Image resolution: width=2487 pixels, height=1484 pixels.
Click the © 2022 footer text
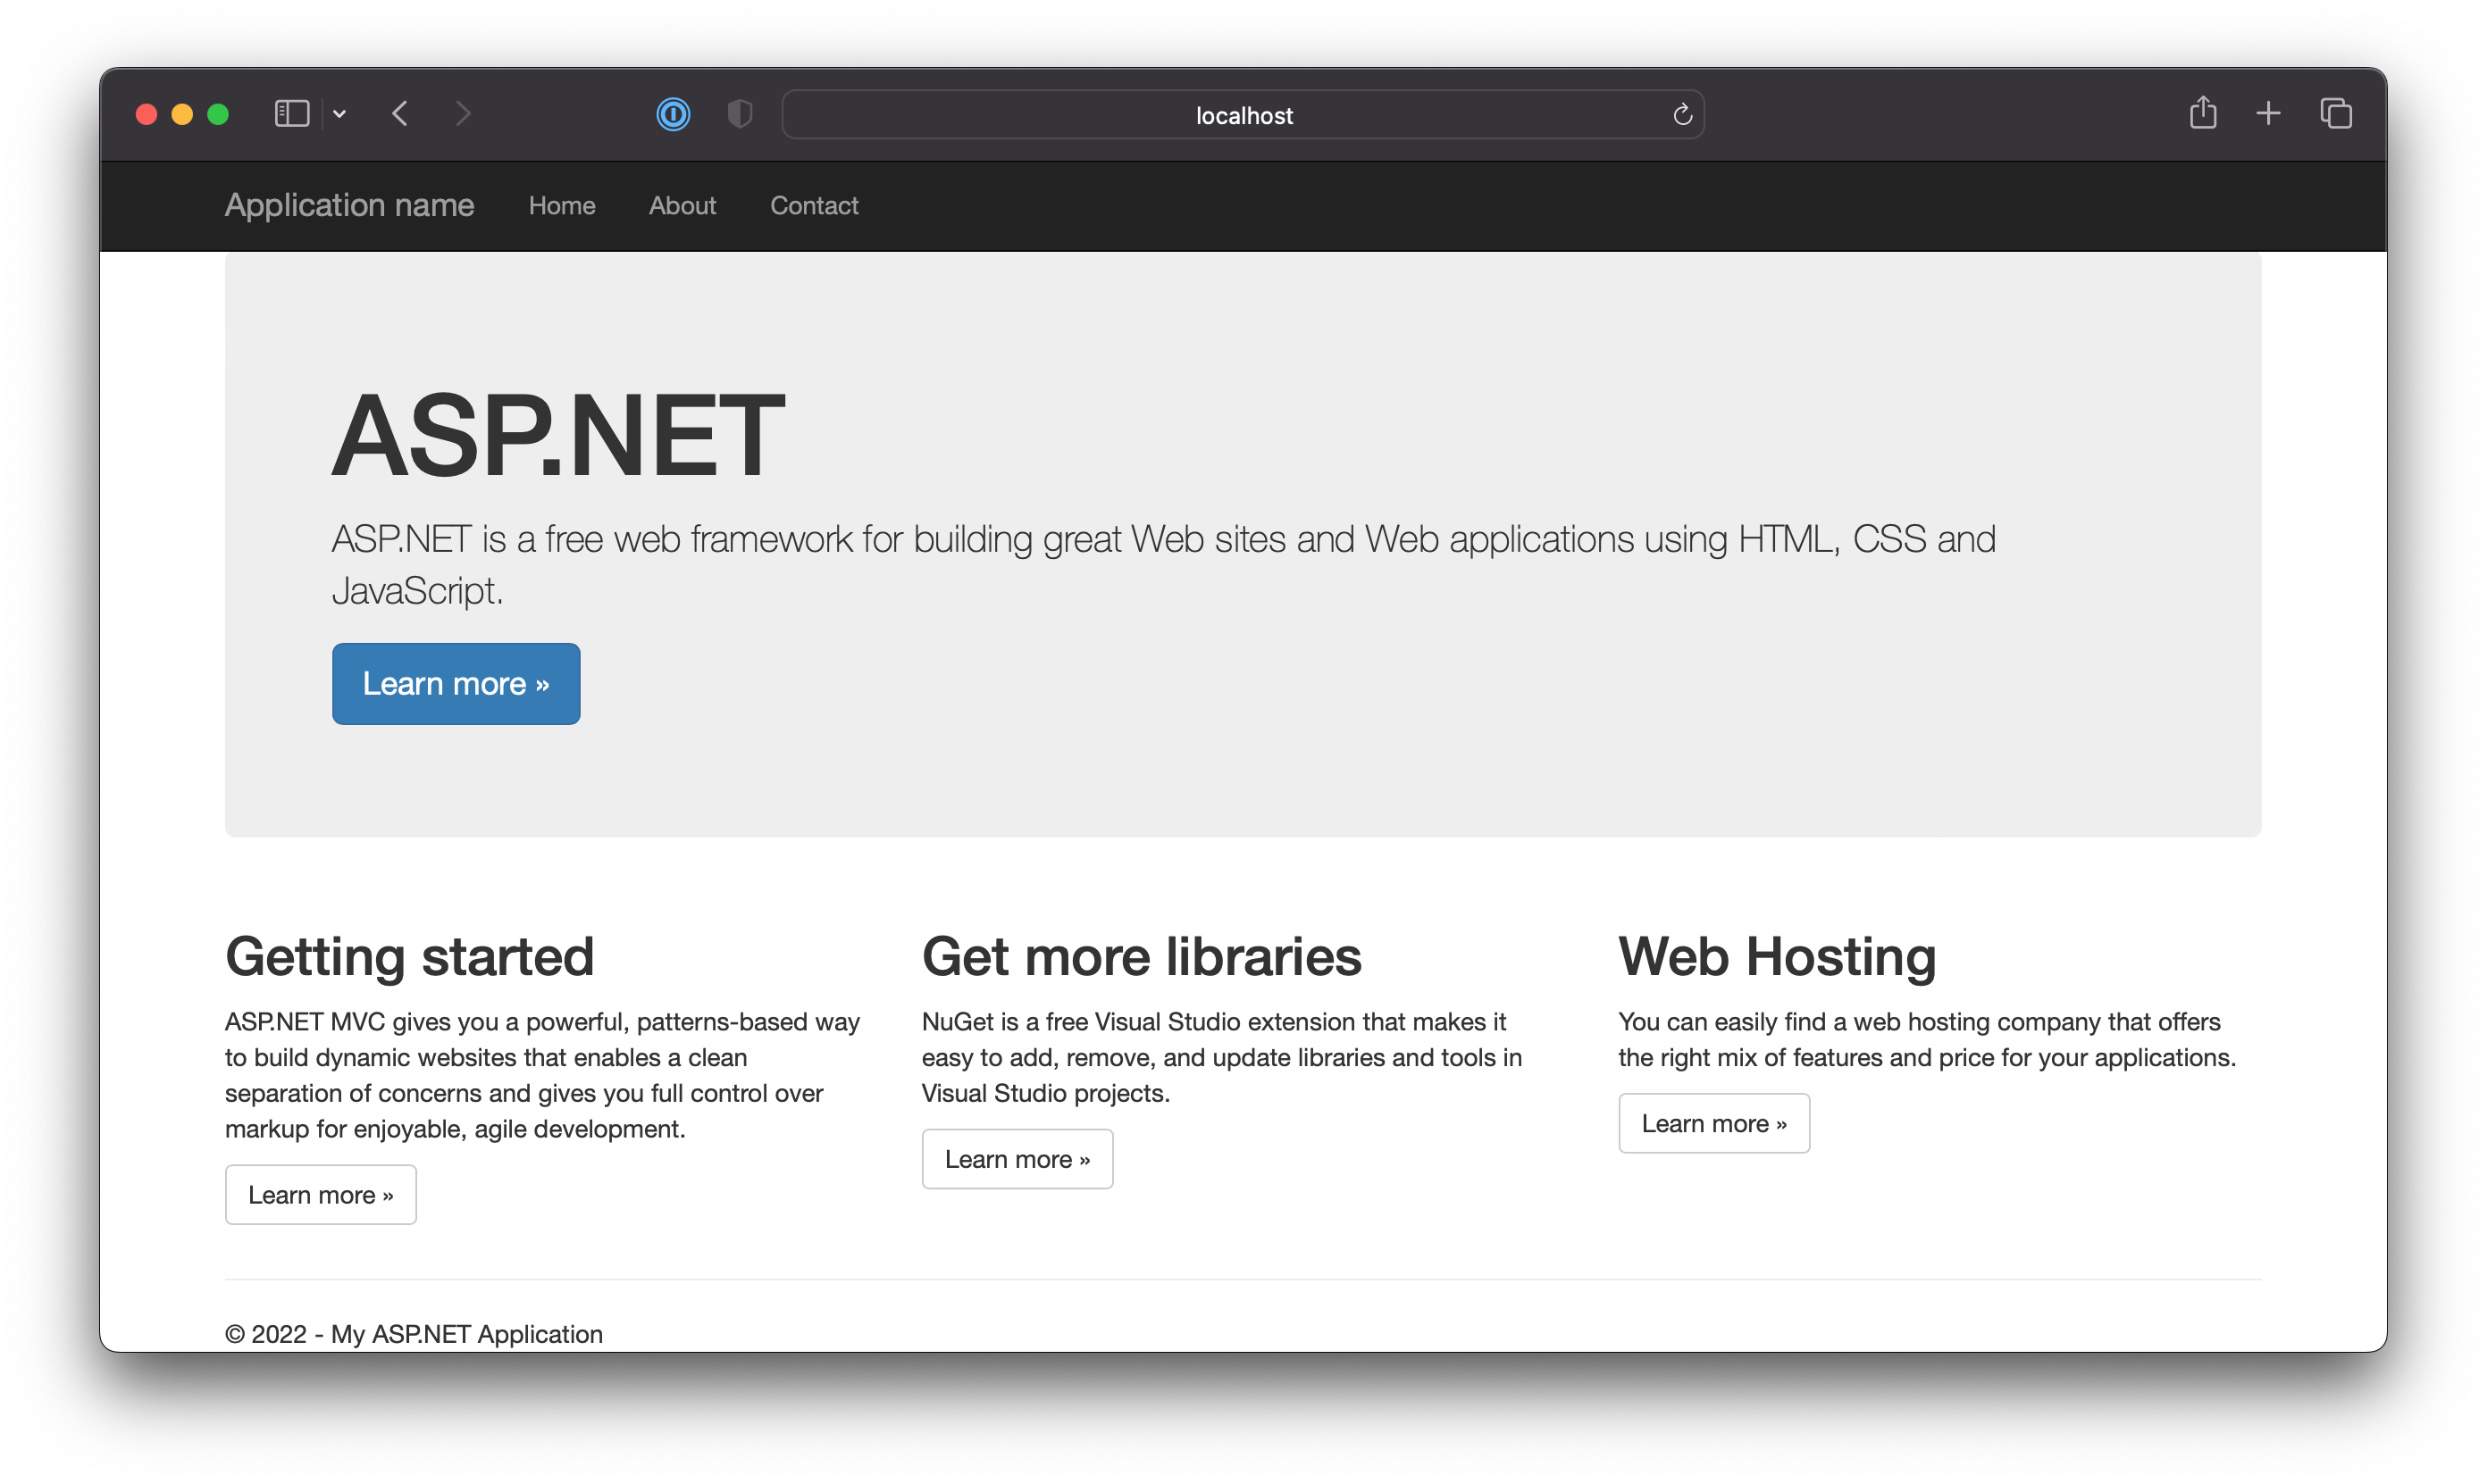pos(414,1334)
